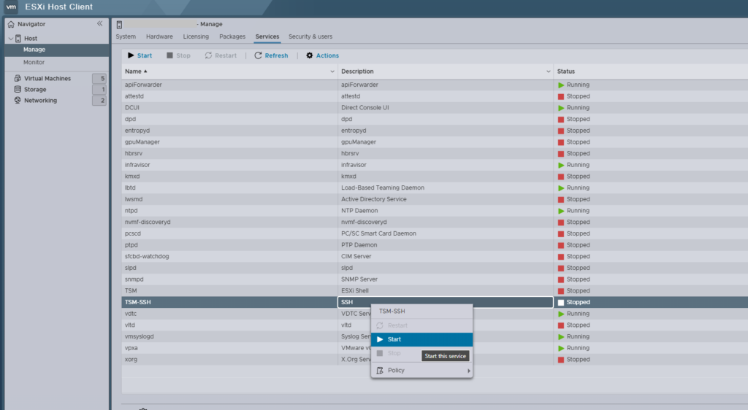Collapse the Host tree node

point(10,39)
